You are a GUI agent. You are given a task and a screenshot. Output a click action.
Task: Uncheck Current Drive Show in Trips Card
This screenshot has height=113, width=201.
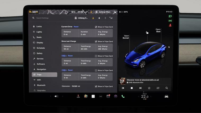[x=96, y=27]
